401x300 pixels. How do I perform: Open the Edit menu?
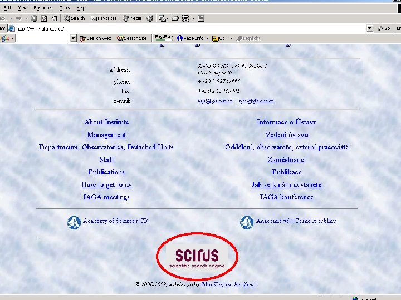(7, 8)
